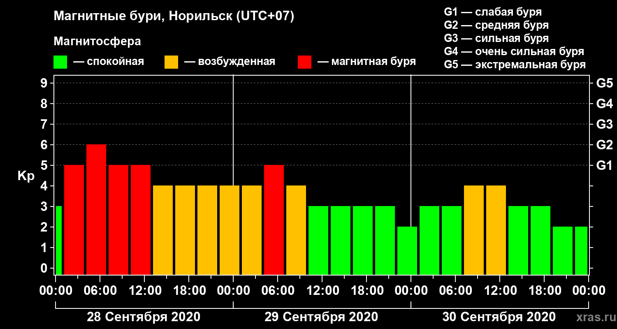Screen dimensions: 617x329
Task: Click the '— спокойная' legend label
Action: 109,62
